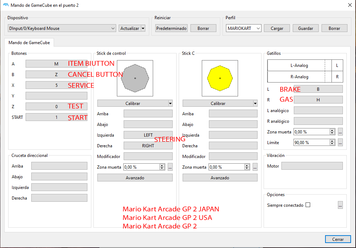Click the Stick de control Calibrar button
Viewport: 356px width, 248px height.
(x=133, y=104)
